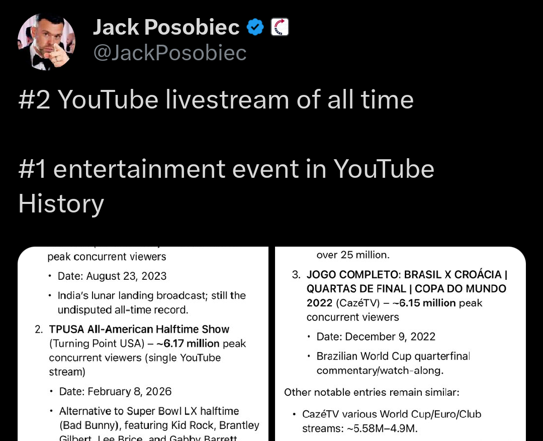Click the 'Date: February 8, 2026' bullet
This screenshot has width=543, height=441.
116,391
